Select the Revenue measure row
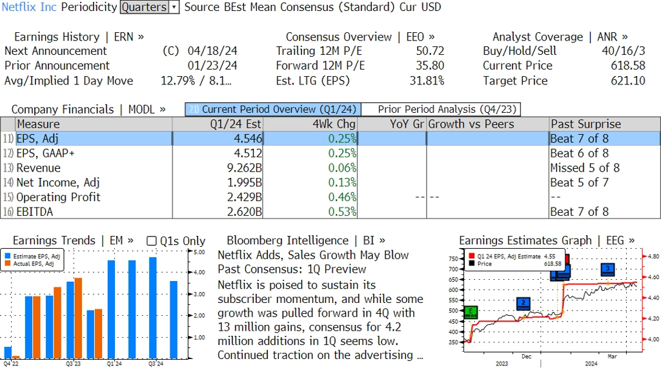661x370 pixels. pos(330,168)
